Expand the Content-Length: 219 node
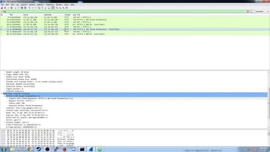 (x=5, y=122)
